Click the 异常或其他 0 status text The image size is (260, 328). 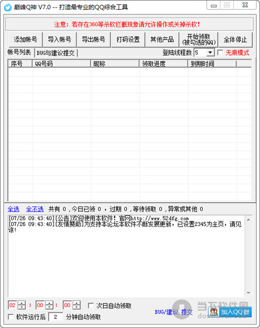point(186,209)
